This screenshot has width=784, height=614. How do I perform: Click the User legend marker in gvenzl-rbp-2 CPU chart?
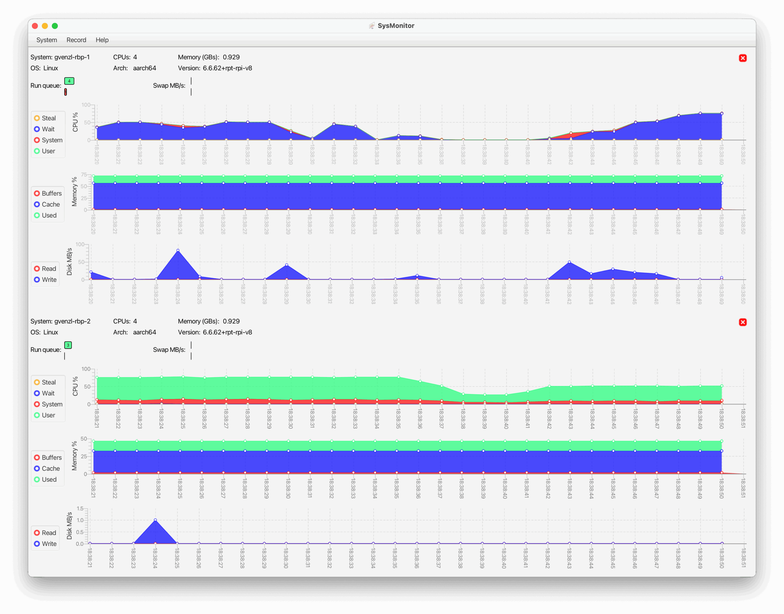click(x=37, y=415)
